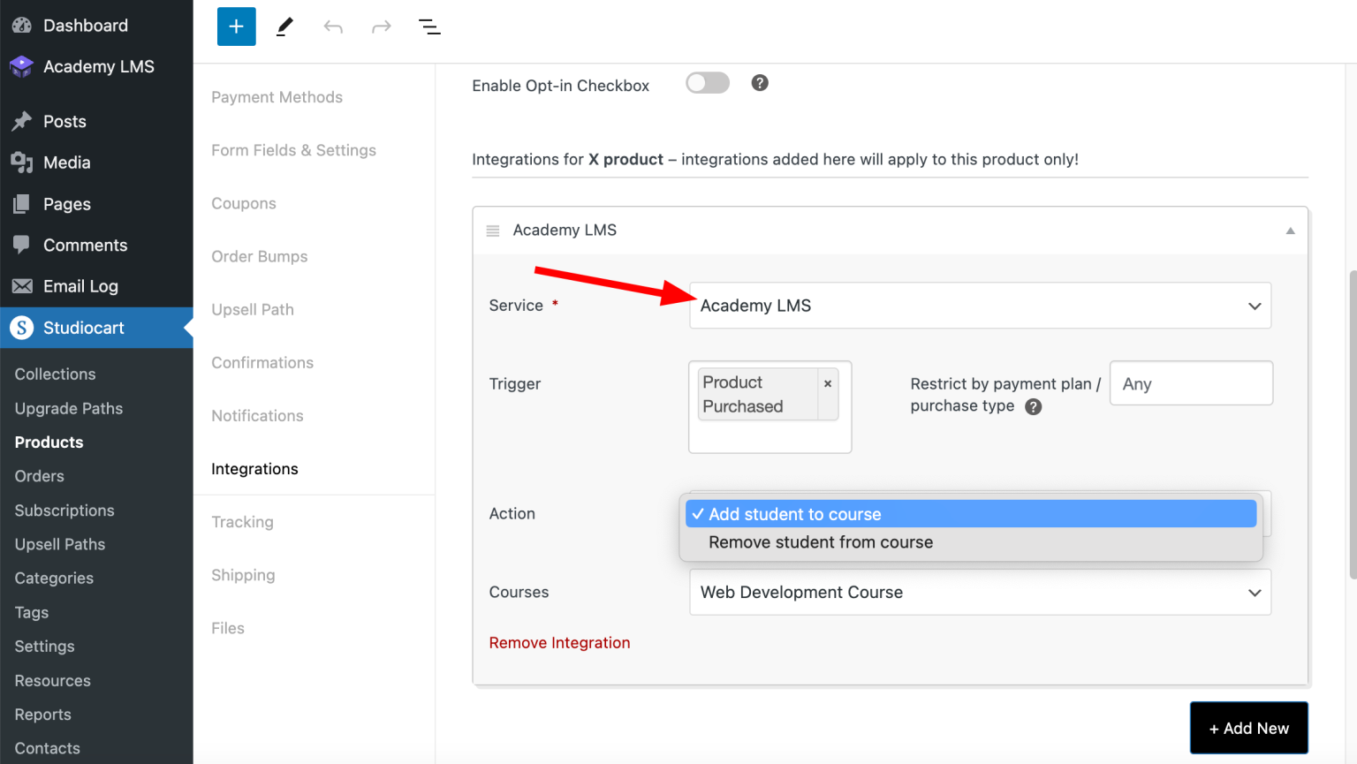Open Orders in the Studiocart submenu
This screenshot has width=1357, height=764.
[40, 476]
